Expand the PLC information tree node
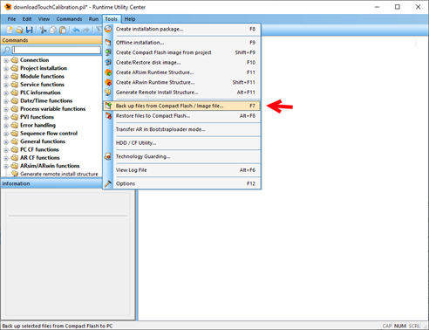Viewport: 429px width, 330px height. [x=6, y=93]
